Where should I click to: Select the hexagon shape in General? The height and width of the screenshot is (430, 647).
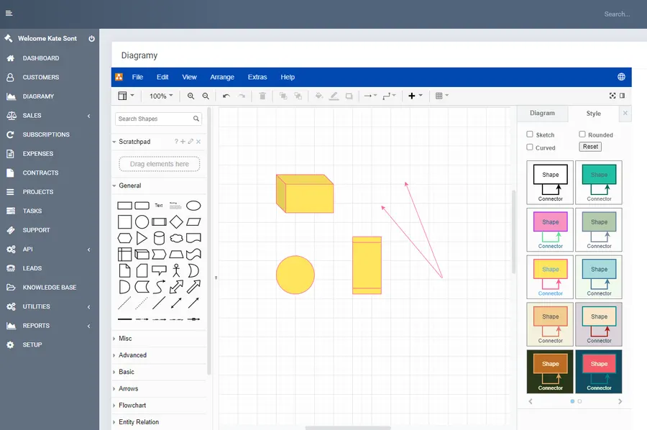coord(124,238)
